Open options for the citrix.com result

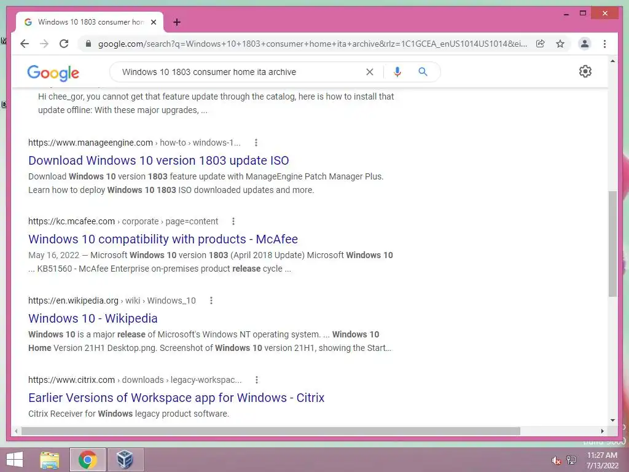click(x=257, y=380)
